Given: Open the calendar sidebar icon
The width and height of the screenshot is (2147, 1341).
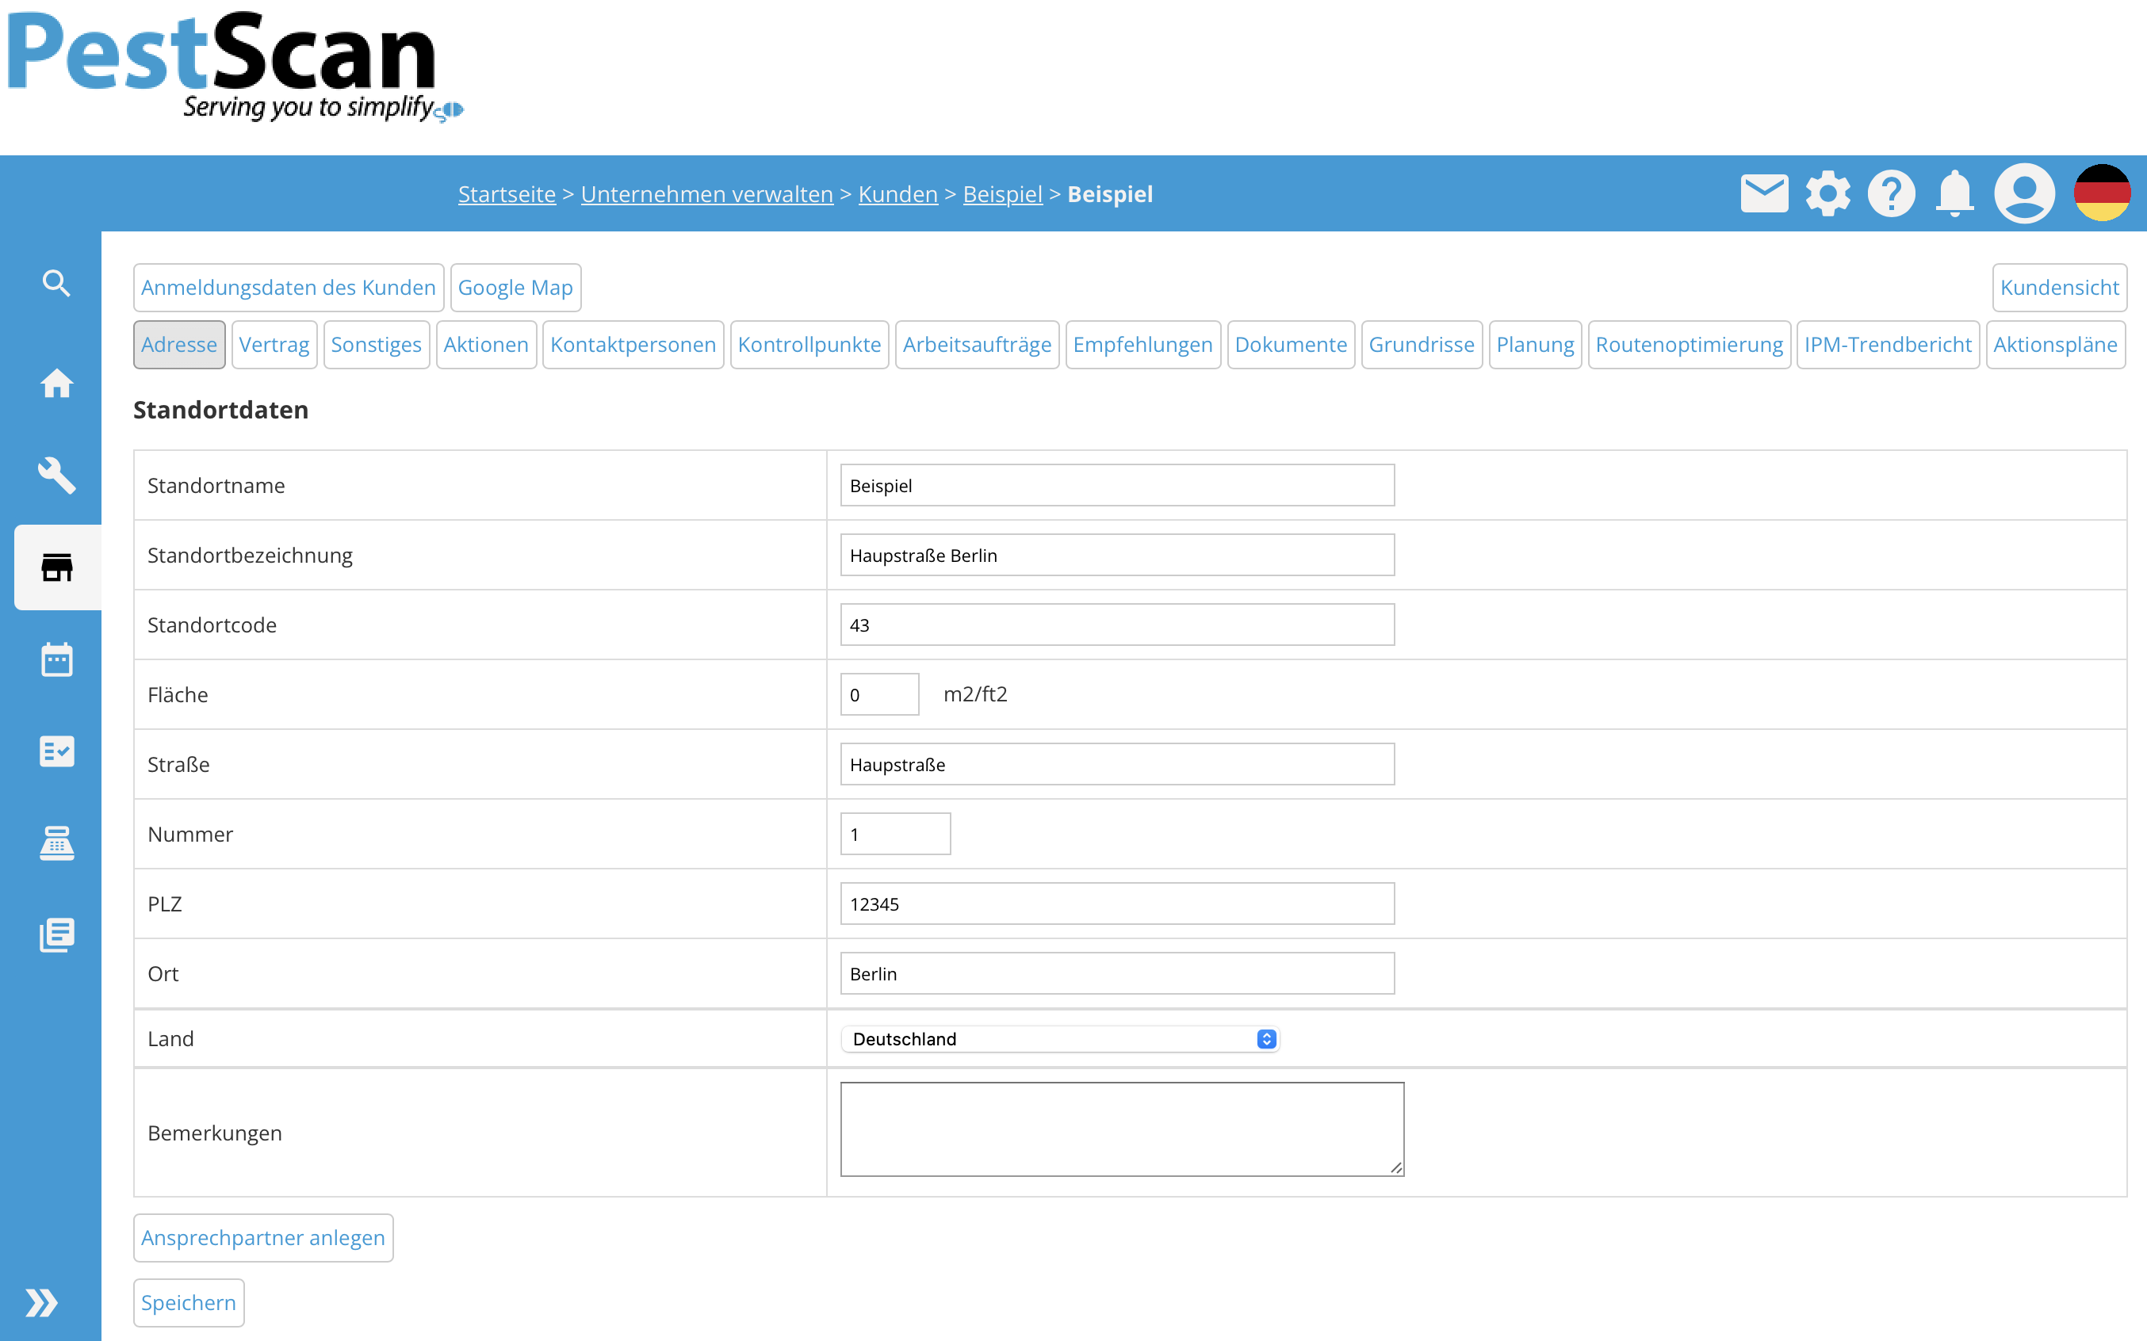Looking at the screenshot, I should (x=55, y=659).
